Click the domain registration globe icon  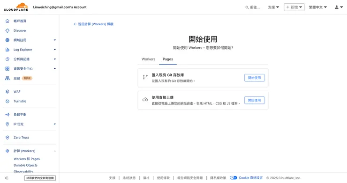click(8, 40)
